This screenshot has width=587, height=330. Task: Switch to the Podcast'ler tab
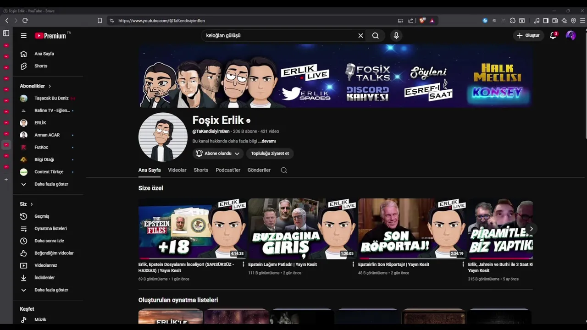[228, 170]
